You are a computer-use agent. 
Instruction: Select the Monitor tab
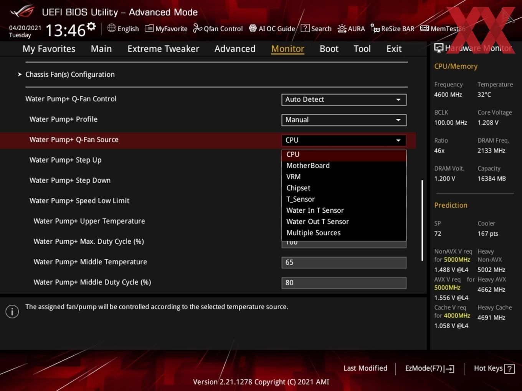[x=288, y=49]
